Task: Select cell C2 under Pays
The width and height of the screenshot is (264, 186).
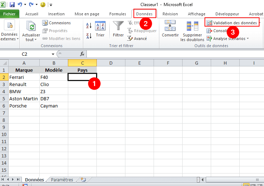Action: [82, 77]
